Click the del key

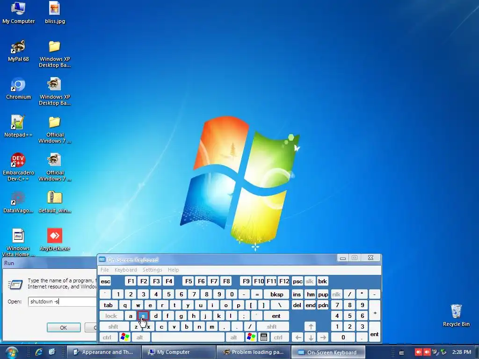pos(297,305)
